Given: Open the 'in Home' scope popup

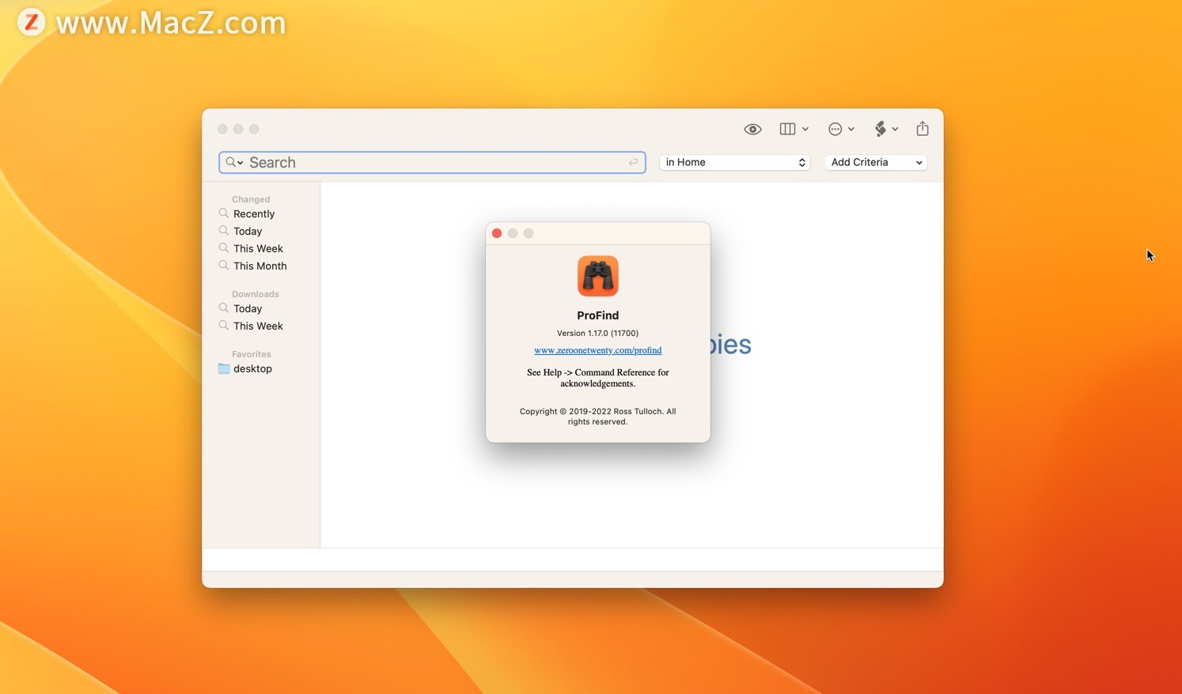Looking at the screenshot, I should click(735, 162).
